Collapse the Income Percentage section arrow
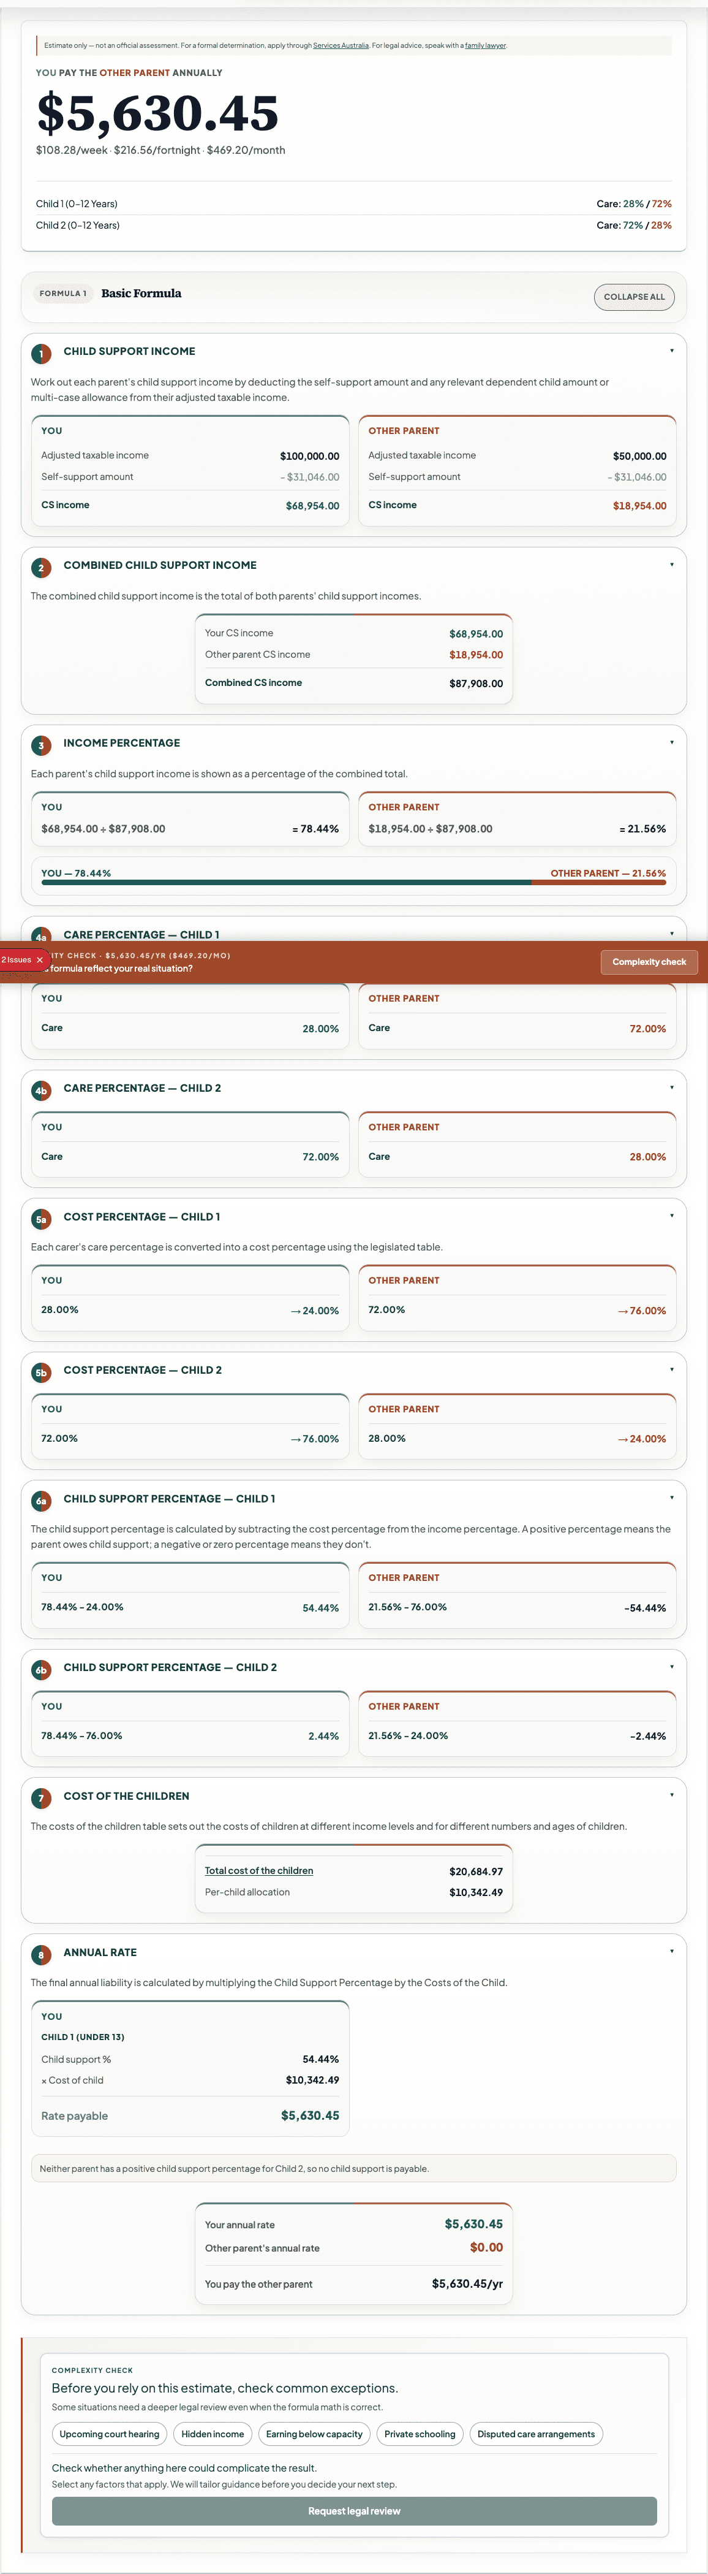The image size is (708, 2574). [x=671, y=742]
